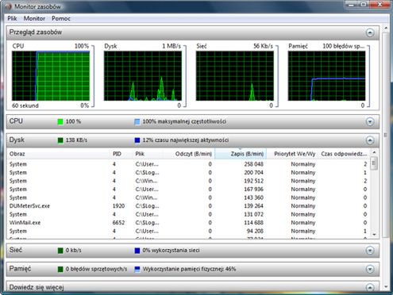Sort by Czas odpowiedzi column header
The image size is (393, 295).
coord(344,154)
